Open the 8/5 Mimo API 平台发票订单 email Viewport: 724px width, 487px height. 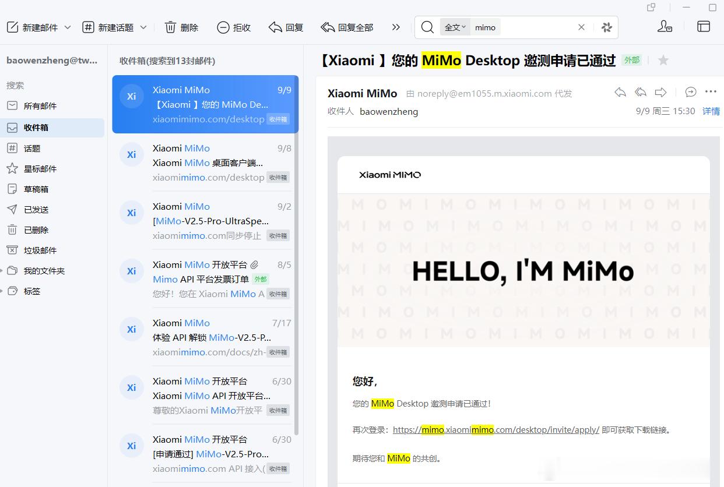coord(205,279)
